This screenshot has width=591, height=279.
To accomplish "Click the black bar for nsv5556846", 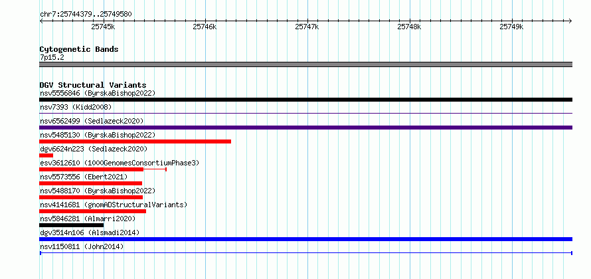I will pyautogui.click(x=305, y=100).
